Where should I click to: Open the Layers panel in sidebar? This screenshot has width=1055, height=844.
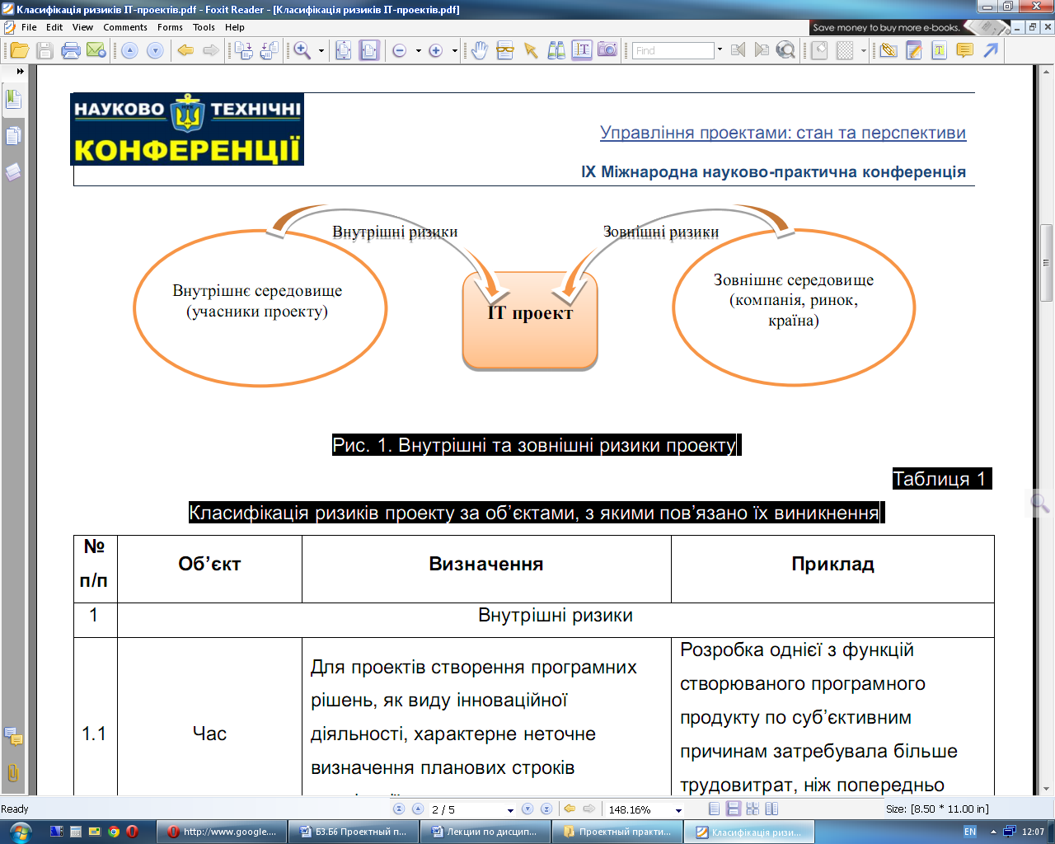tap(13, 172)
